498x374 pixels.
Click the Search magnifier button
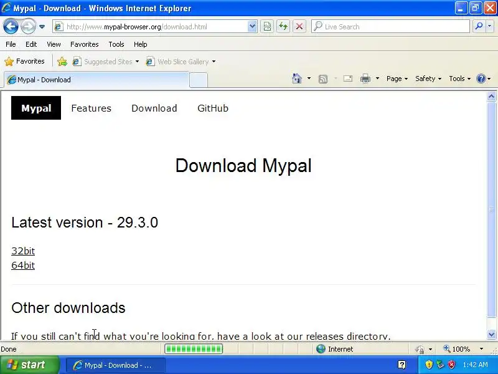pos(479,26)
